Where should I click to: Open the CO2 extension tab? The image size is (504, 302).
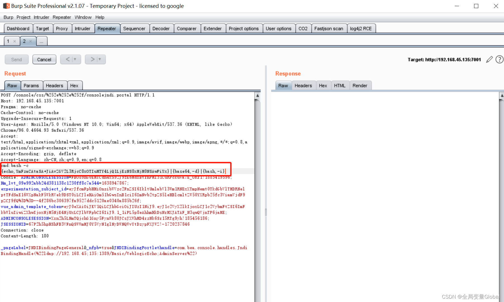pyautogui.click(x=303, y=29)
